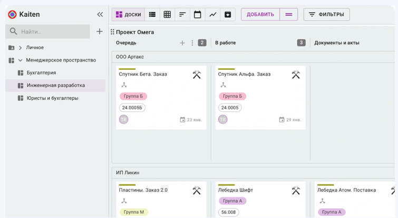398x218 pixels.
Task: Click Группа Б tag on Спутник Бета
Action: (x=133, y=96)
